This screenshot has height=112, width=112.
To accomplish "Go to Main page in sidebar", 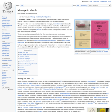I will pos(5,17).
